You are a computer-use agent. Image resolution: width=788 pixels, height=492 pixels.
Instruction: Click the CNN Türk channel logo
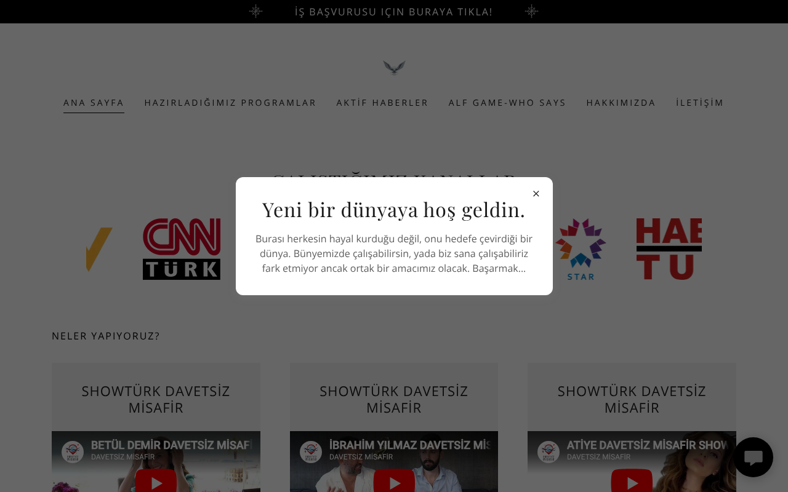(182, 249)
